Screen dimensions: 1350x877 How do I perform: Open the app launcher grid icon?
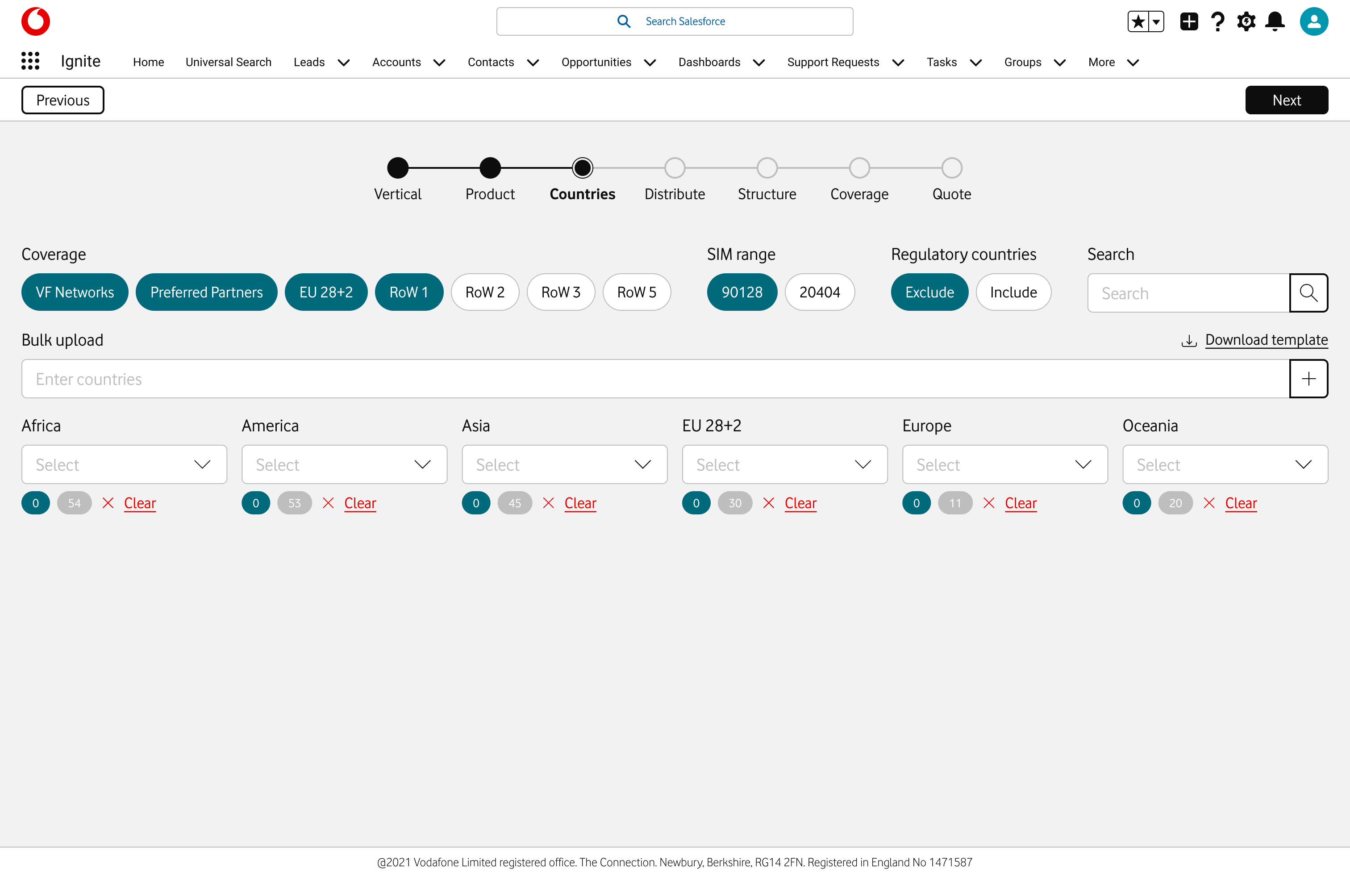point(30,61)
